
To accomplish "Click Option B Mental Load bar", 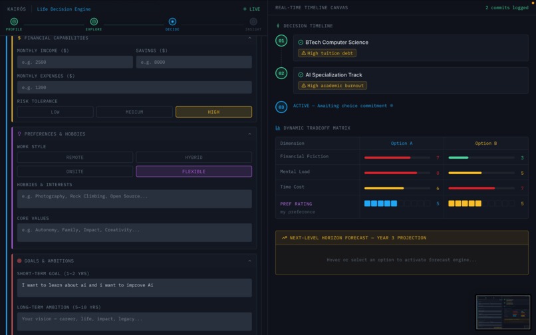I will point(481,173).
